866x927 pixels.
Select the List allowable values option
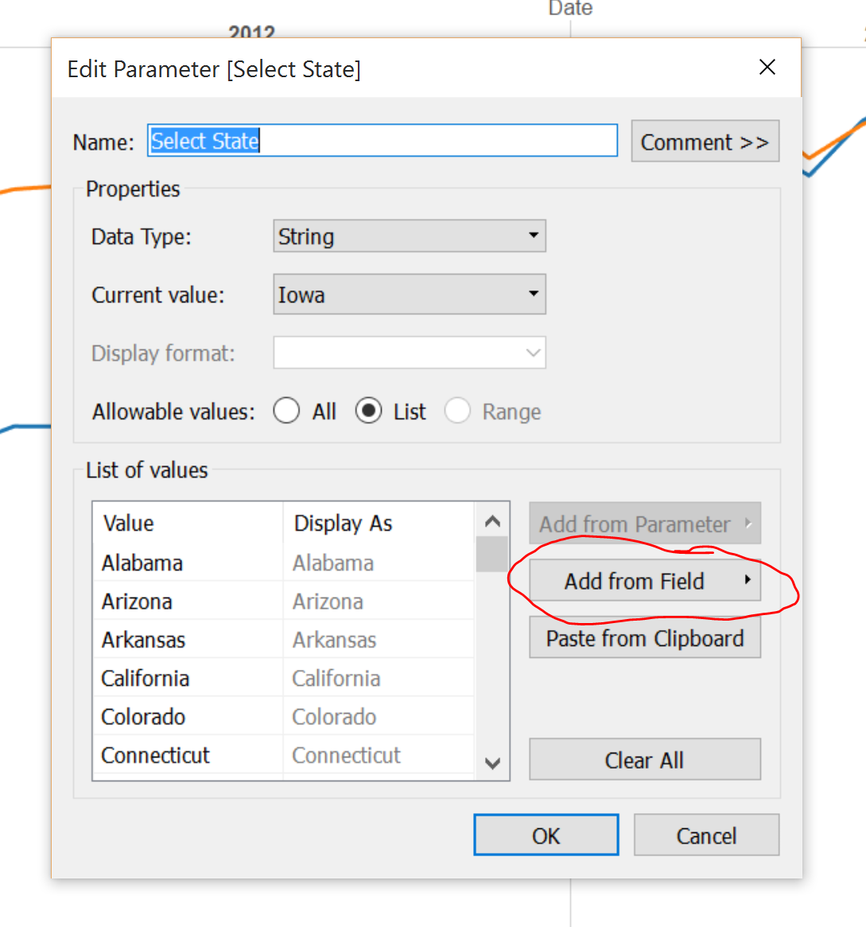point(368,411)
